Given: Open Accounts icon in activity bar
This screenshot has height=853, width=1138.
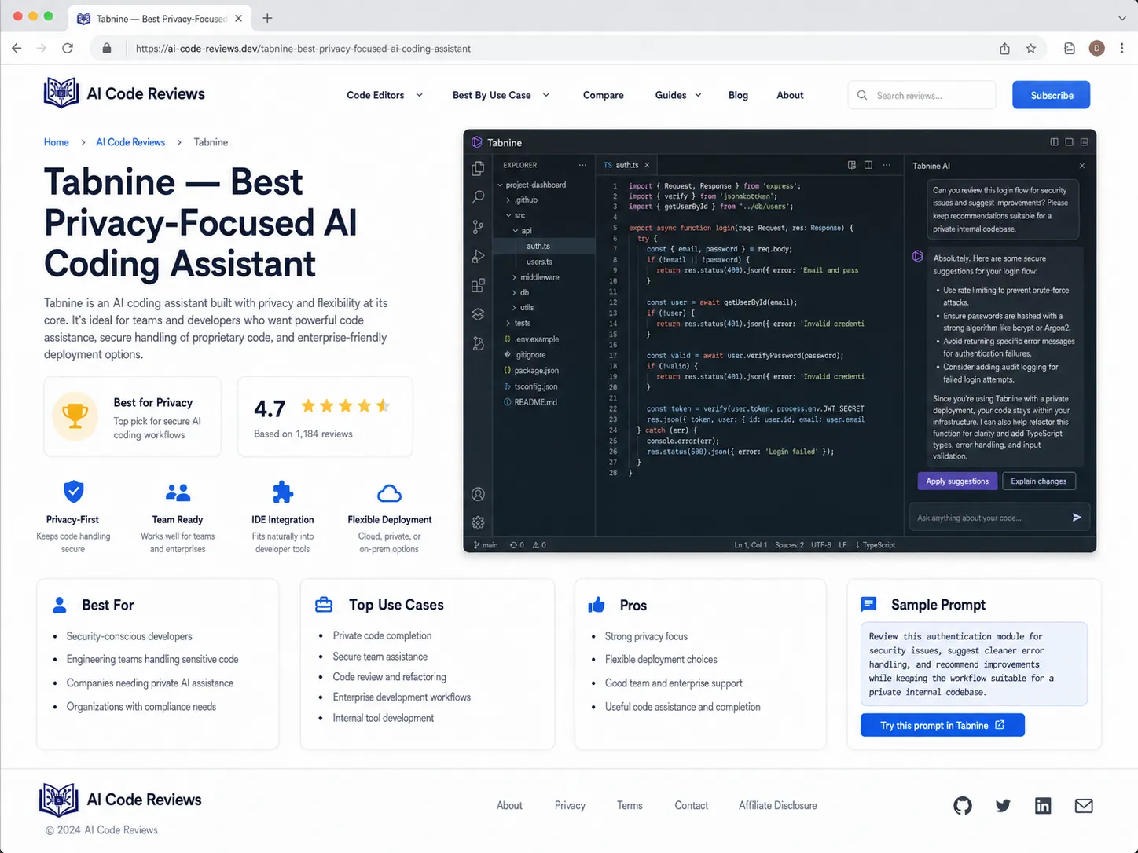Looking at the screenshot, I should coord(478,494).
